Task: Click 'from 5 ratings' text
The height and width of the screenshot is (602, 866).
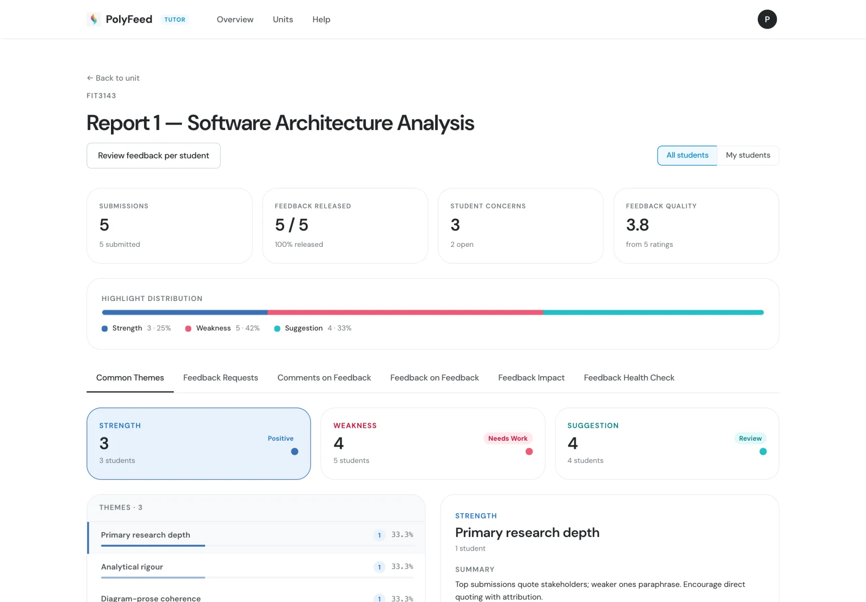Action: 649,245
